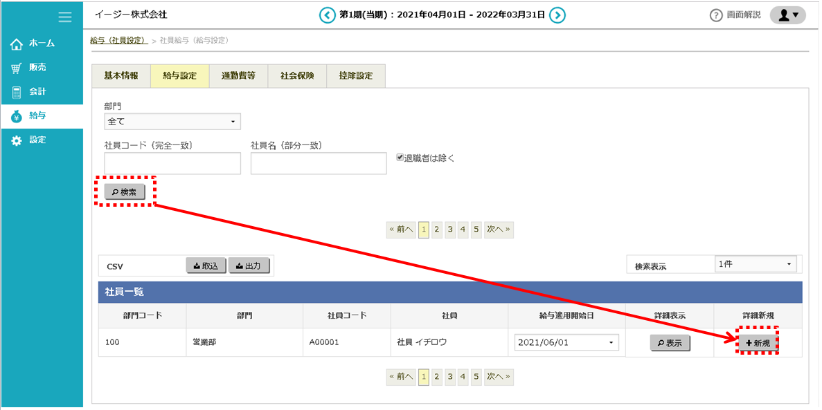Click the 社員コード input field
822x410 pixels.
pyautogui.click(x=172, y=164)
